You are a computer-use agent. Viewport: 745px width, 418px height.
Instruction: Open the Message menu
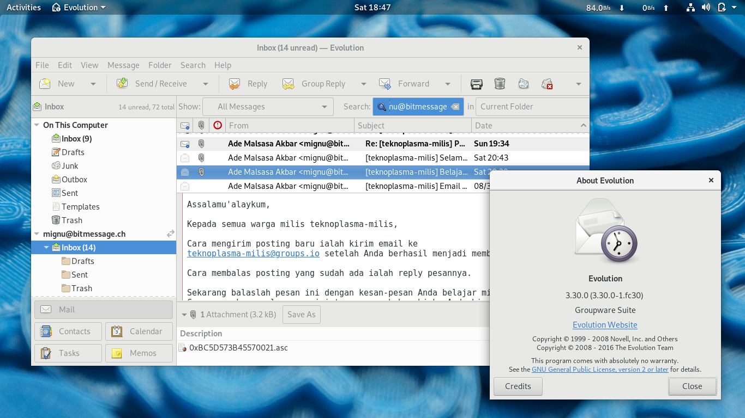[123, 65]
